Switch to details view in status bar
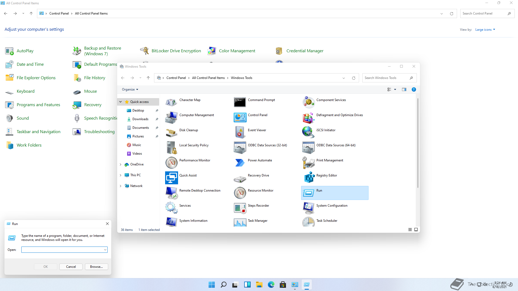This screenshot has height=291, width=518. (x=410, y=230)
